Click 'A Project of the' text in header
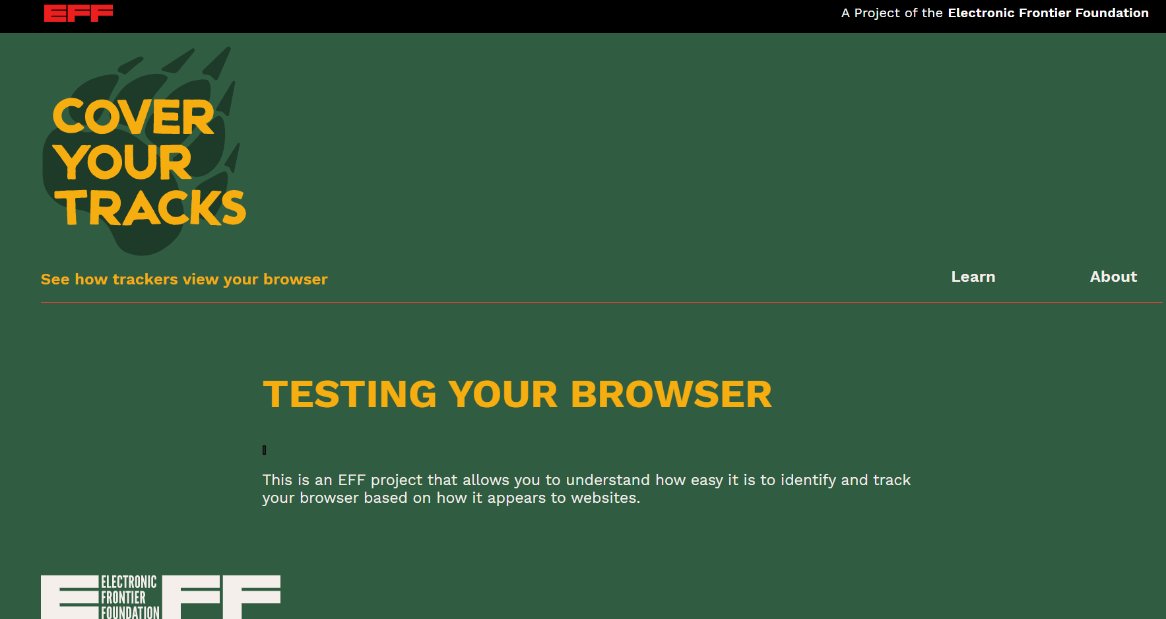This screenshot has height=619, width=1166. coord(891,13)
